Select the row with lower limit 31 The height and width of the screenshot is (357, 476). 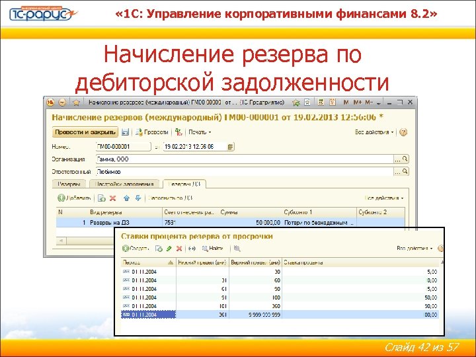coord(280,280)
